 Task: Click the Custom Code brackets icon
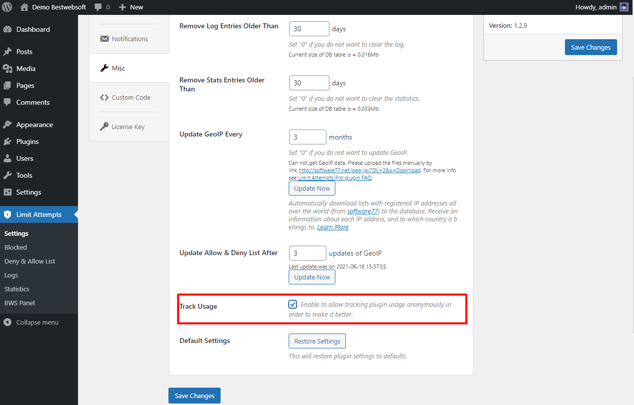tap(104, 97)
